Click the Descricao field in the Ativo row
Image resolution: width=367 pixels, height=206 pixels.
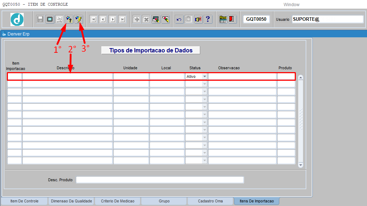click(68, 76)
